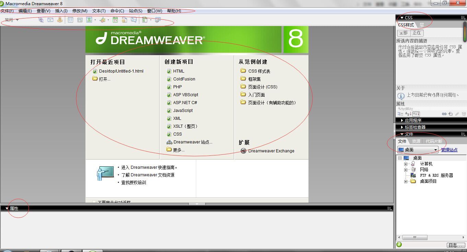Switch to the 资源 tab
The image size is (467, 252).
point(416,141)
